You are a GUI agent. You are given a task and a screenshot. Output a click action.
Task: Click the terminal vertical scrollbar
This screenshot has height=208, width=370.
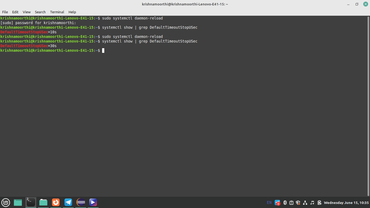pos(368,106)
